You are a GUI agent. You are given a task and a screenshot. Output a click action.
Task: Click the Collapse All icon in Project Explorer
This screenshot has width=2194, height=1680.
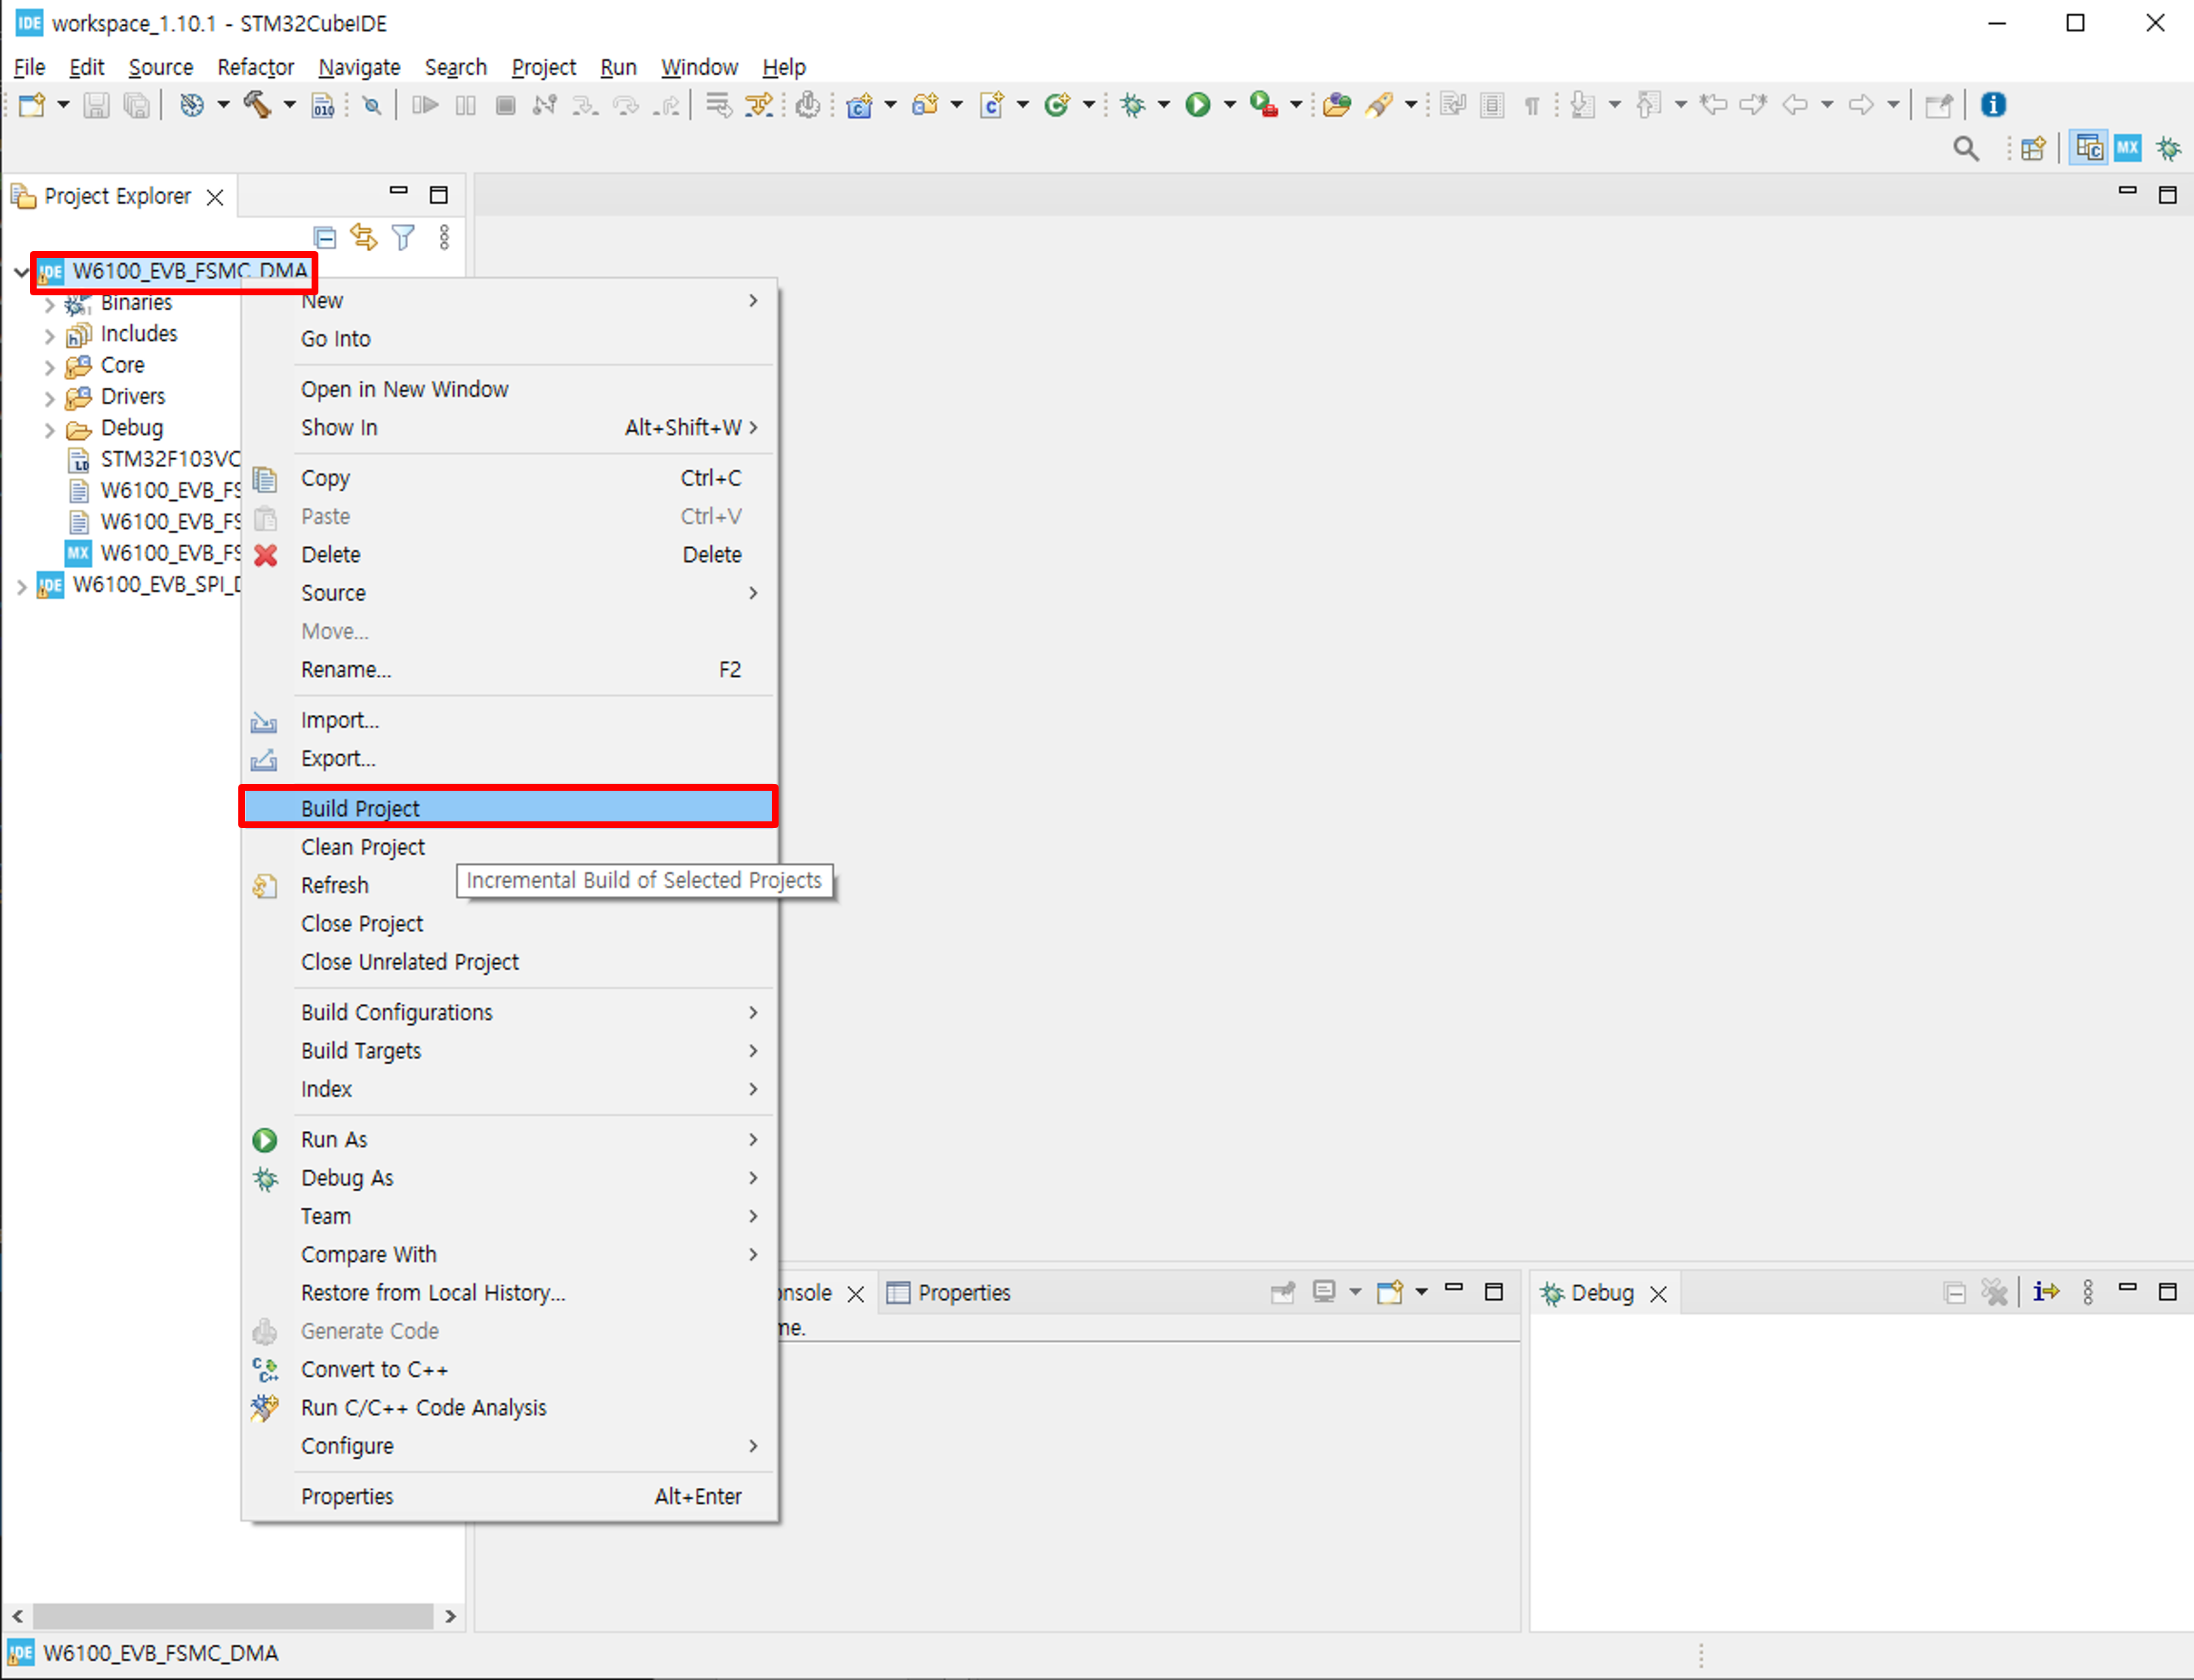(x=324, y=237)
